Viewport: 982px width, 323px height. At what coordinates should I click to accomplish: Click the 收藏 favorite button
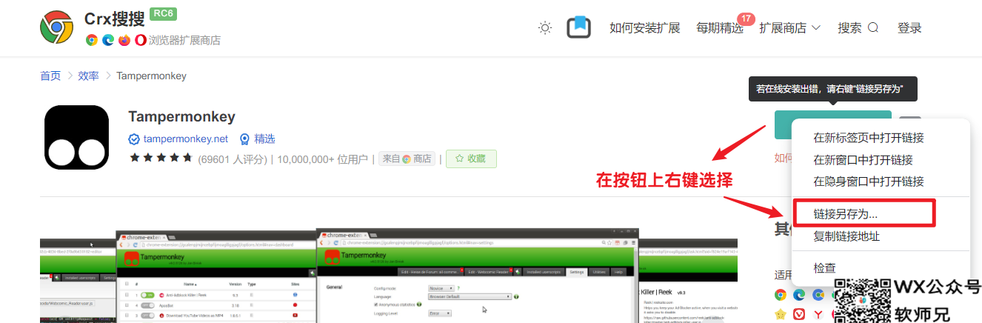[x=471, y=159]
